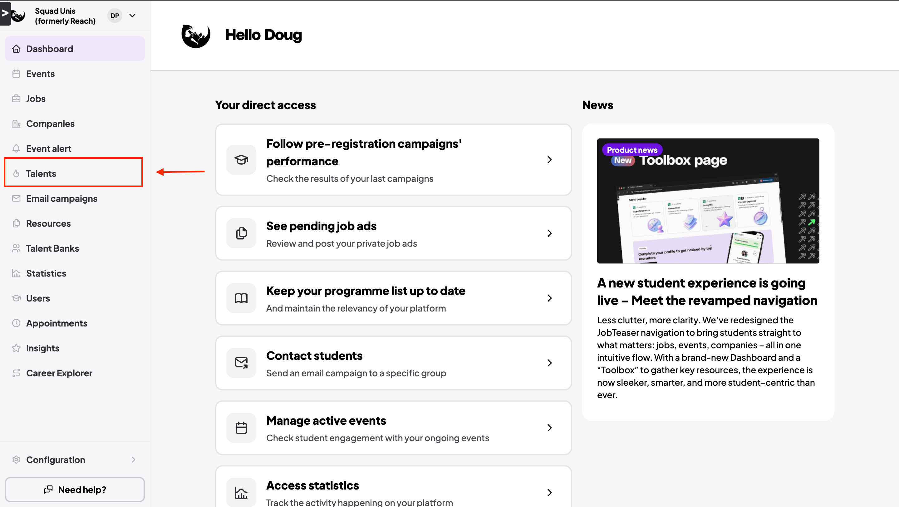Viewport: 899px width, 507px height.
Task: Open Career Explorer from sidebar
Action: 59,373
